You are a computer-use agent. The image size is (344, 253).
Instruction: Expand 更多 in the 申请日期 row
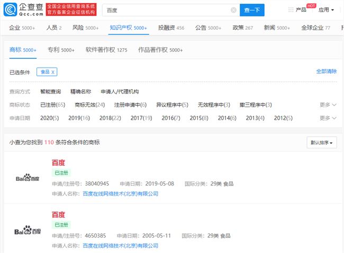328,118
